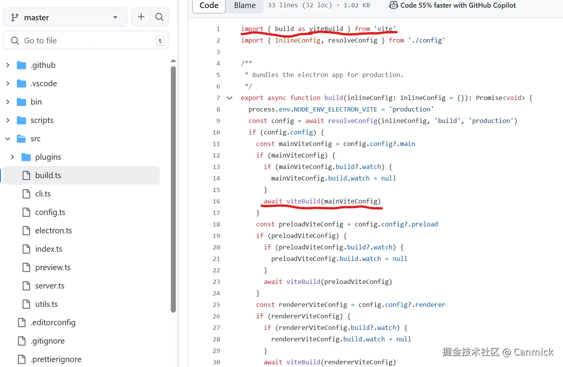The image size is (563, 367).
Task: Click the file tree scroll up arrow
Action: click(x=173, y=61)
